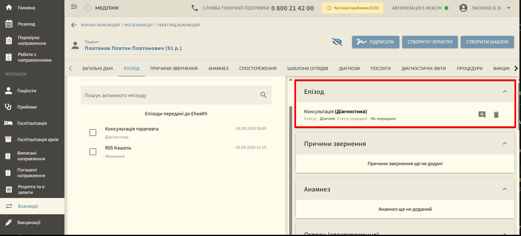
Task: Switch to the Епізод tab
Action: pos(132,68)
